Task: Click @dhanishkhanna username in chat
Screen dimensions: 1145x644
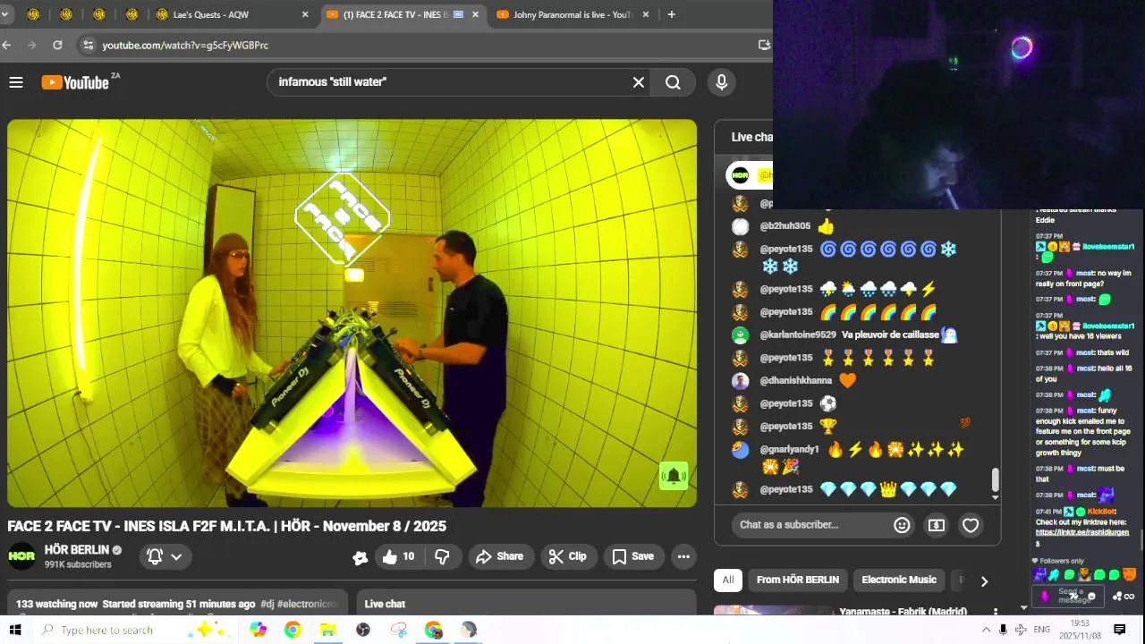Action: (795, 381)
